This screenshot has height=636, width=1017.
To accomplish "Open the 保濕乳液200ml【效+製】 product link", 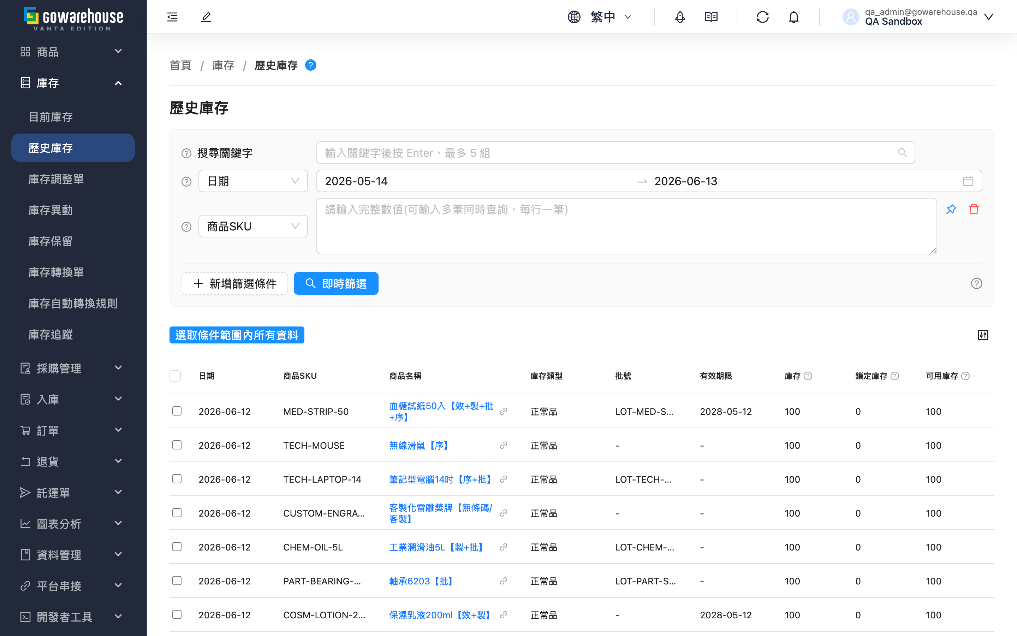I will (441, 615).
